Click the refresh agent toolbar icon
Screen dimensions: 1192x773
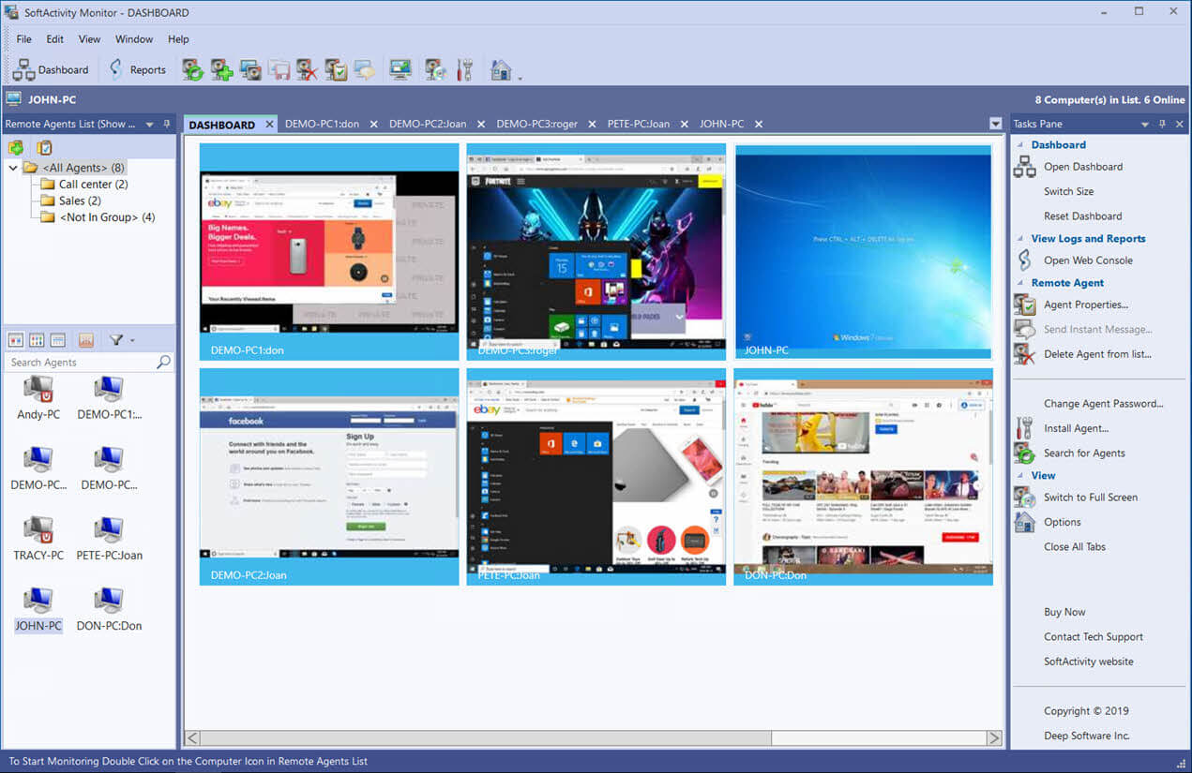click(x=192, y=69)
